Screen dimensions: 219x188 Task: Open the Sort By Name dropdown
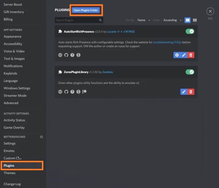(144, 20)
